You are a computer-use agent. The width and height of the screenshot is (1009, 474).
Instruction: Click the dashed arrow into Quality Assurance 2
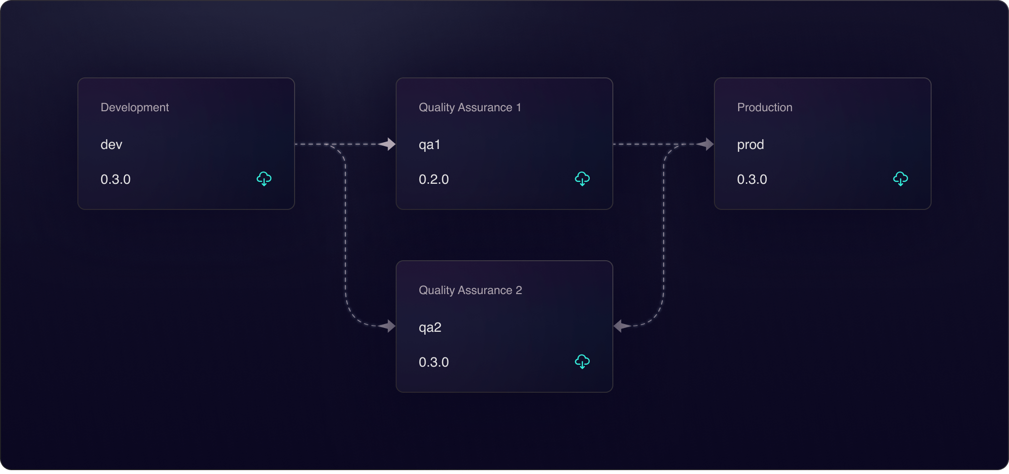pos(387,326)
